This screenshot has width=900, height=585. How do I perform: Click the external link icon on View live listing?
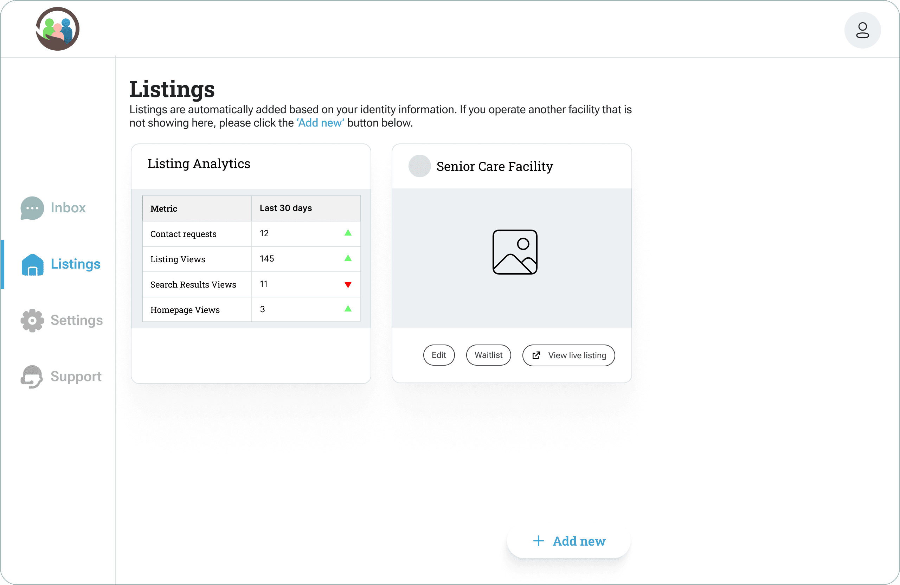coord(536,355)
